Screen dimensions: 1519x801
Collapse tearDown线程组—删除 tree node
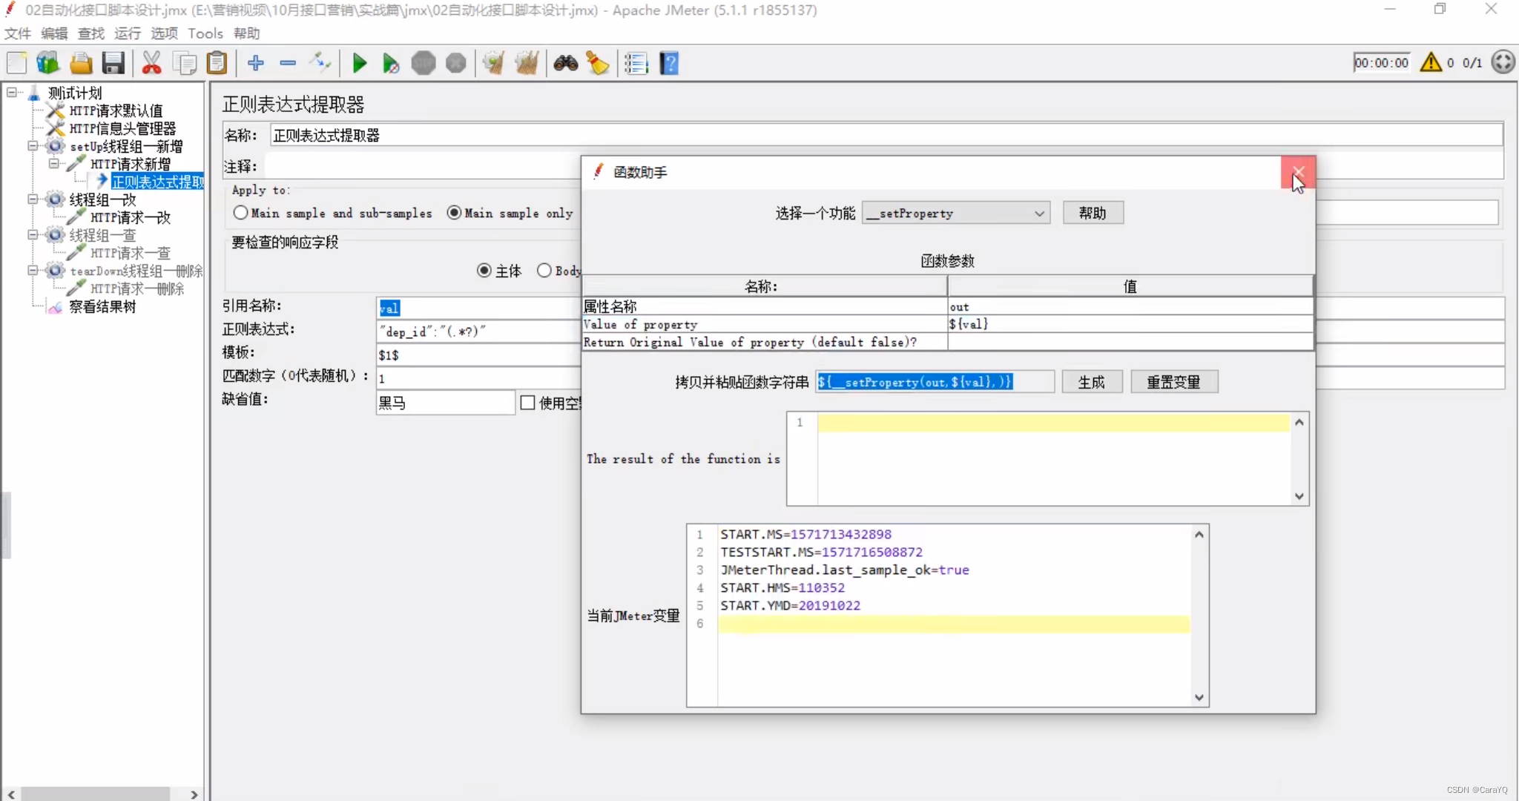[x=33, y=271]
